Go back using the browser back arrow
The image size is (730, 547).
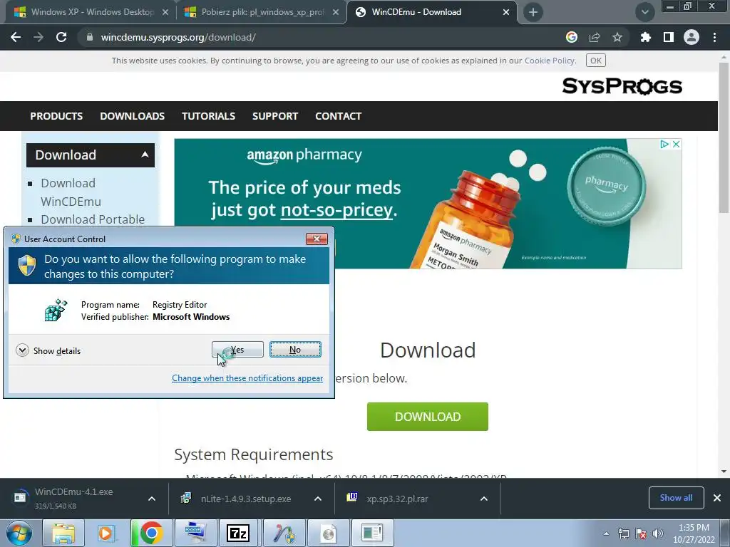16,37
